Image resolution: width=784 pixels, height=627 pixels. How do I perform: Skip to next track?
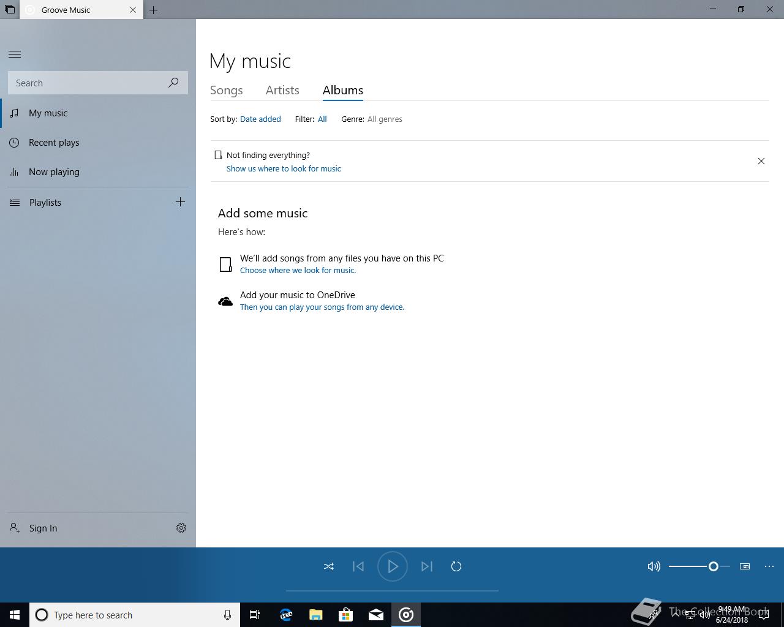point(427,566)
